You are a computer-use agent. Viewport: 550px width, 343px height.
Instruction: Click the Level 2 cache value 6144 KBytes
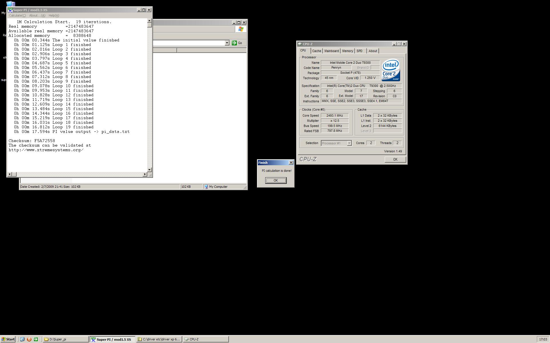tap(387, 126)
